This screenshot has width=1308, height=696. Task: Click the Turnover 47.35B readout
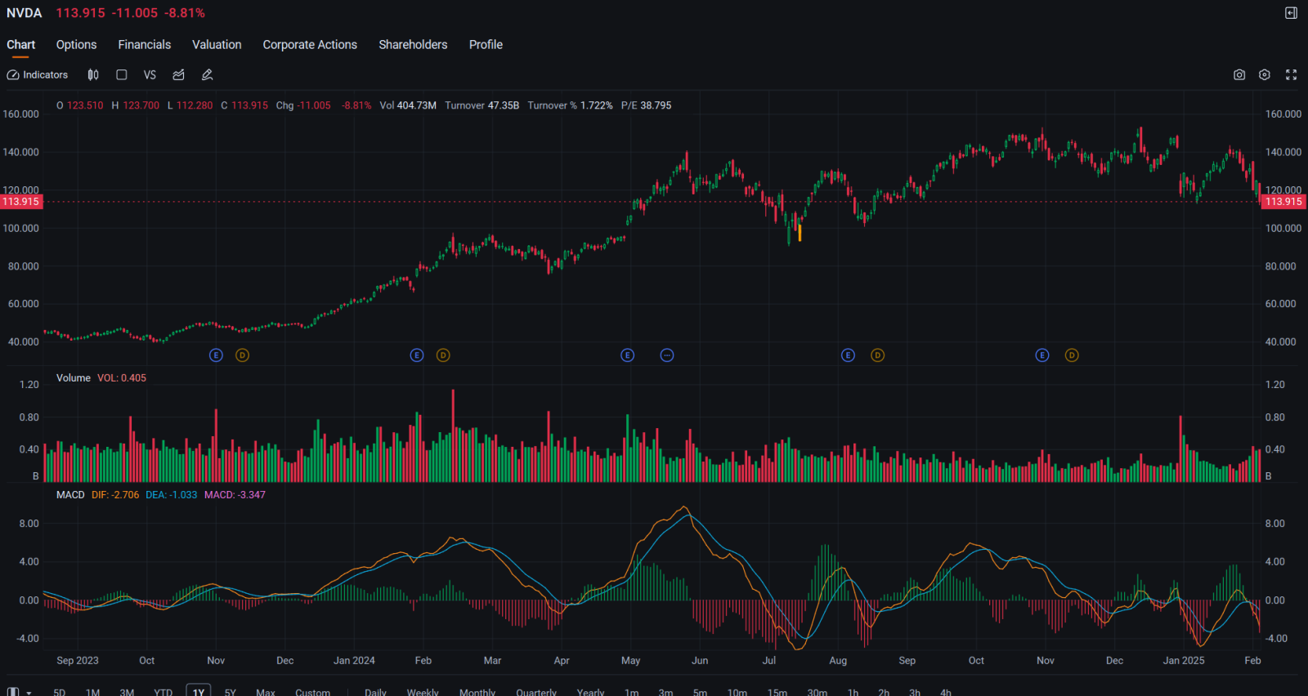click(482, 105)
